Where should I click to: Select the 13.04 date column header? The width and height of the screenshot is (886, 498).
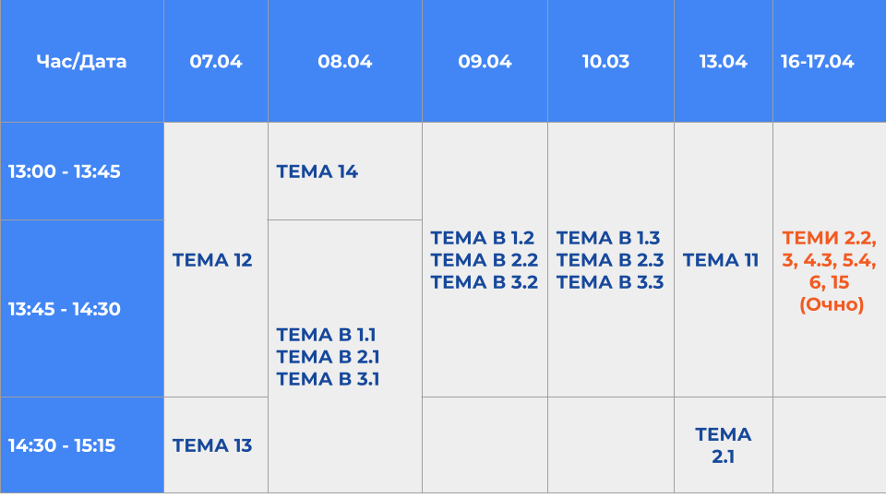pyautogui.click(x=723, y=62)
